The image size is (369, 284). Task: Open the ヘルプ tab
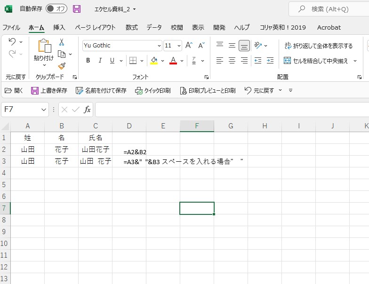(x=242, y=27)
